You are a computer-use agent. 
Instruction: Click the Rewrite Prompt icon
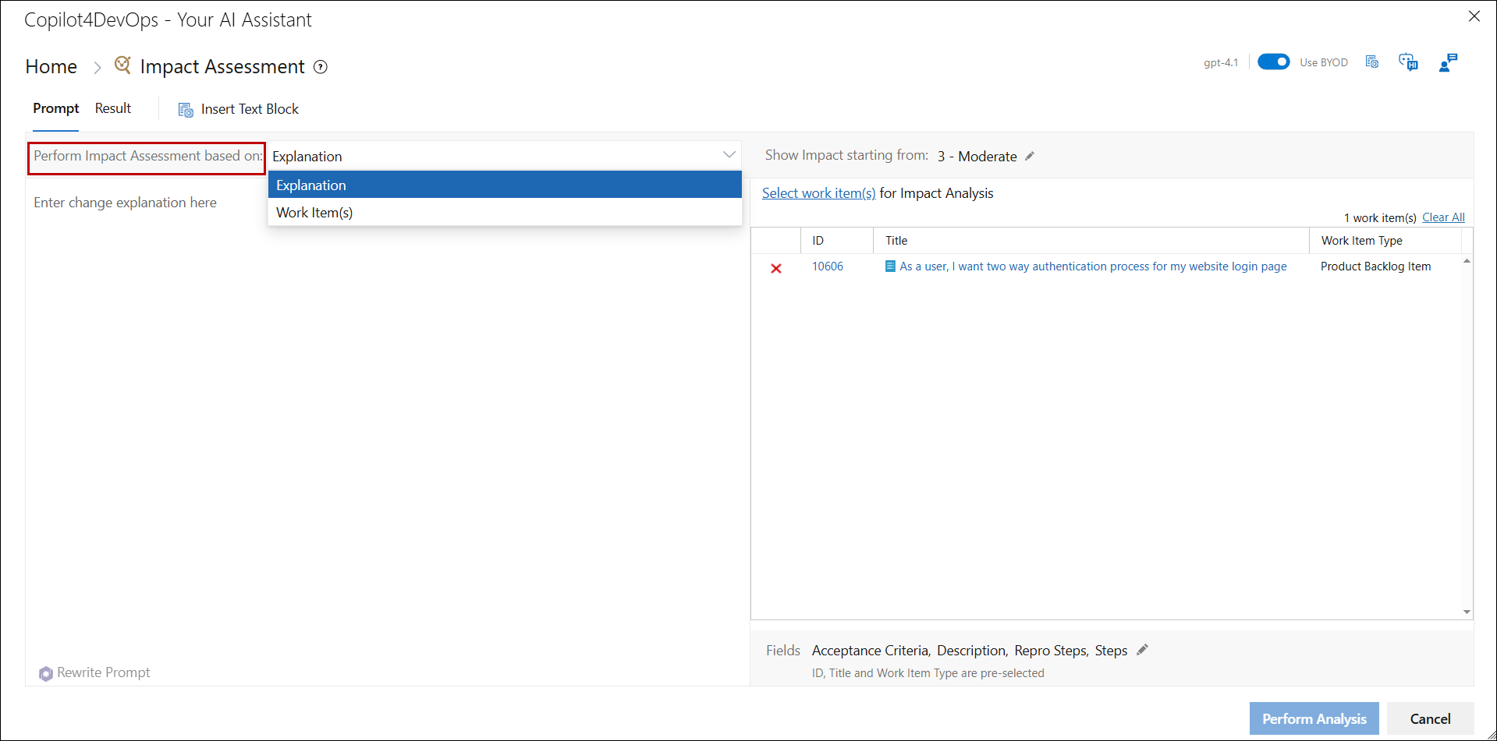click(x=46, y=673)
